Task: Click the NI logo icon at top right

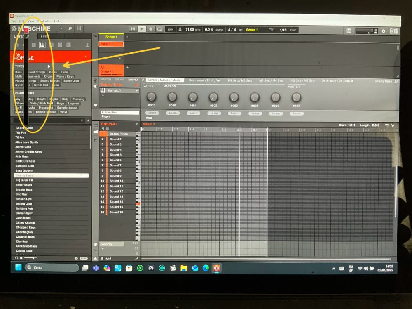Action: (393, 31)
